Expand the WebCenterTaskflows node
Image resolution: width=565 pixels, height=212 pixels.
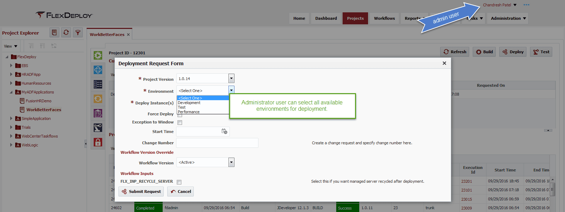tap(11, 136)
